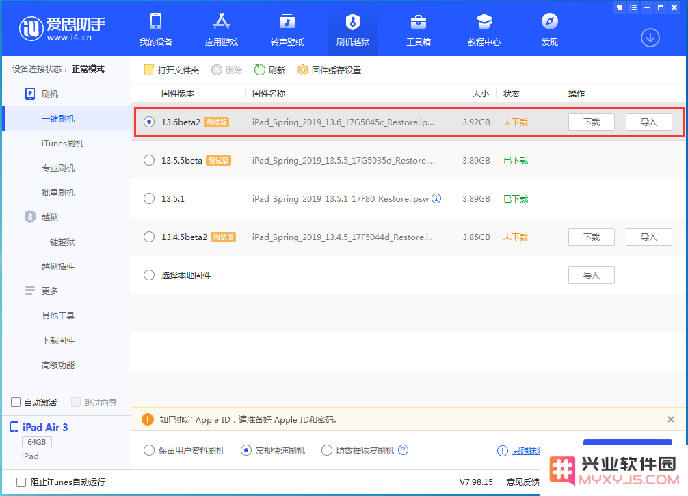
Task: Click the greyed-out 删除 delete button
Action: pyautogui.click(x=227, y=70)
